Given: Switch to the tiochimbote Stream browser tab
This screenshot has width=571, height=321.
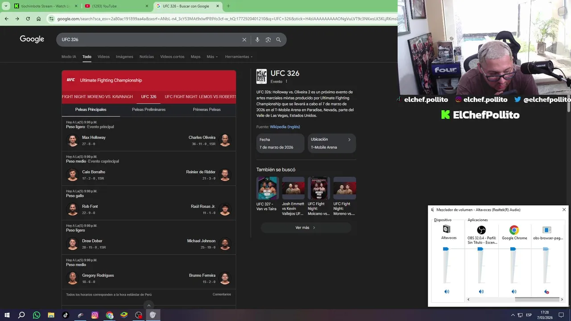Looking at the screenshot, I should 45,6.
